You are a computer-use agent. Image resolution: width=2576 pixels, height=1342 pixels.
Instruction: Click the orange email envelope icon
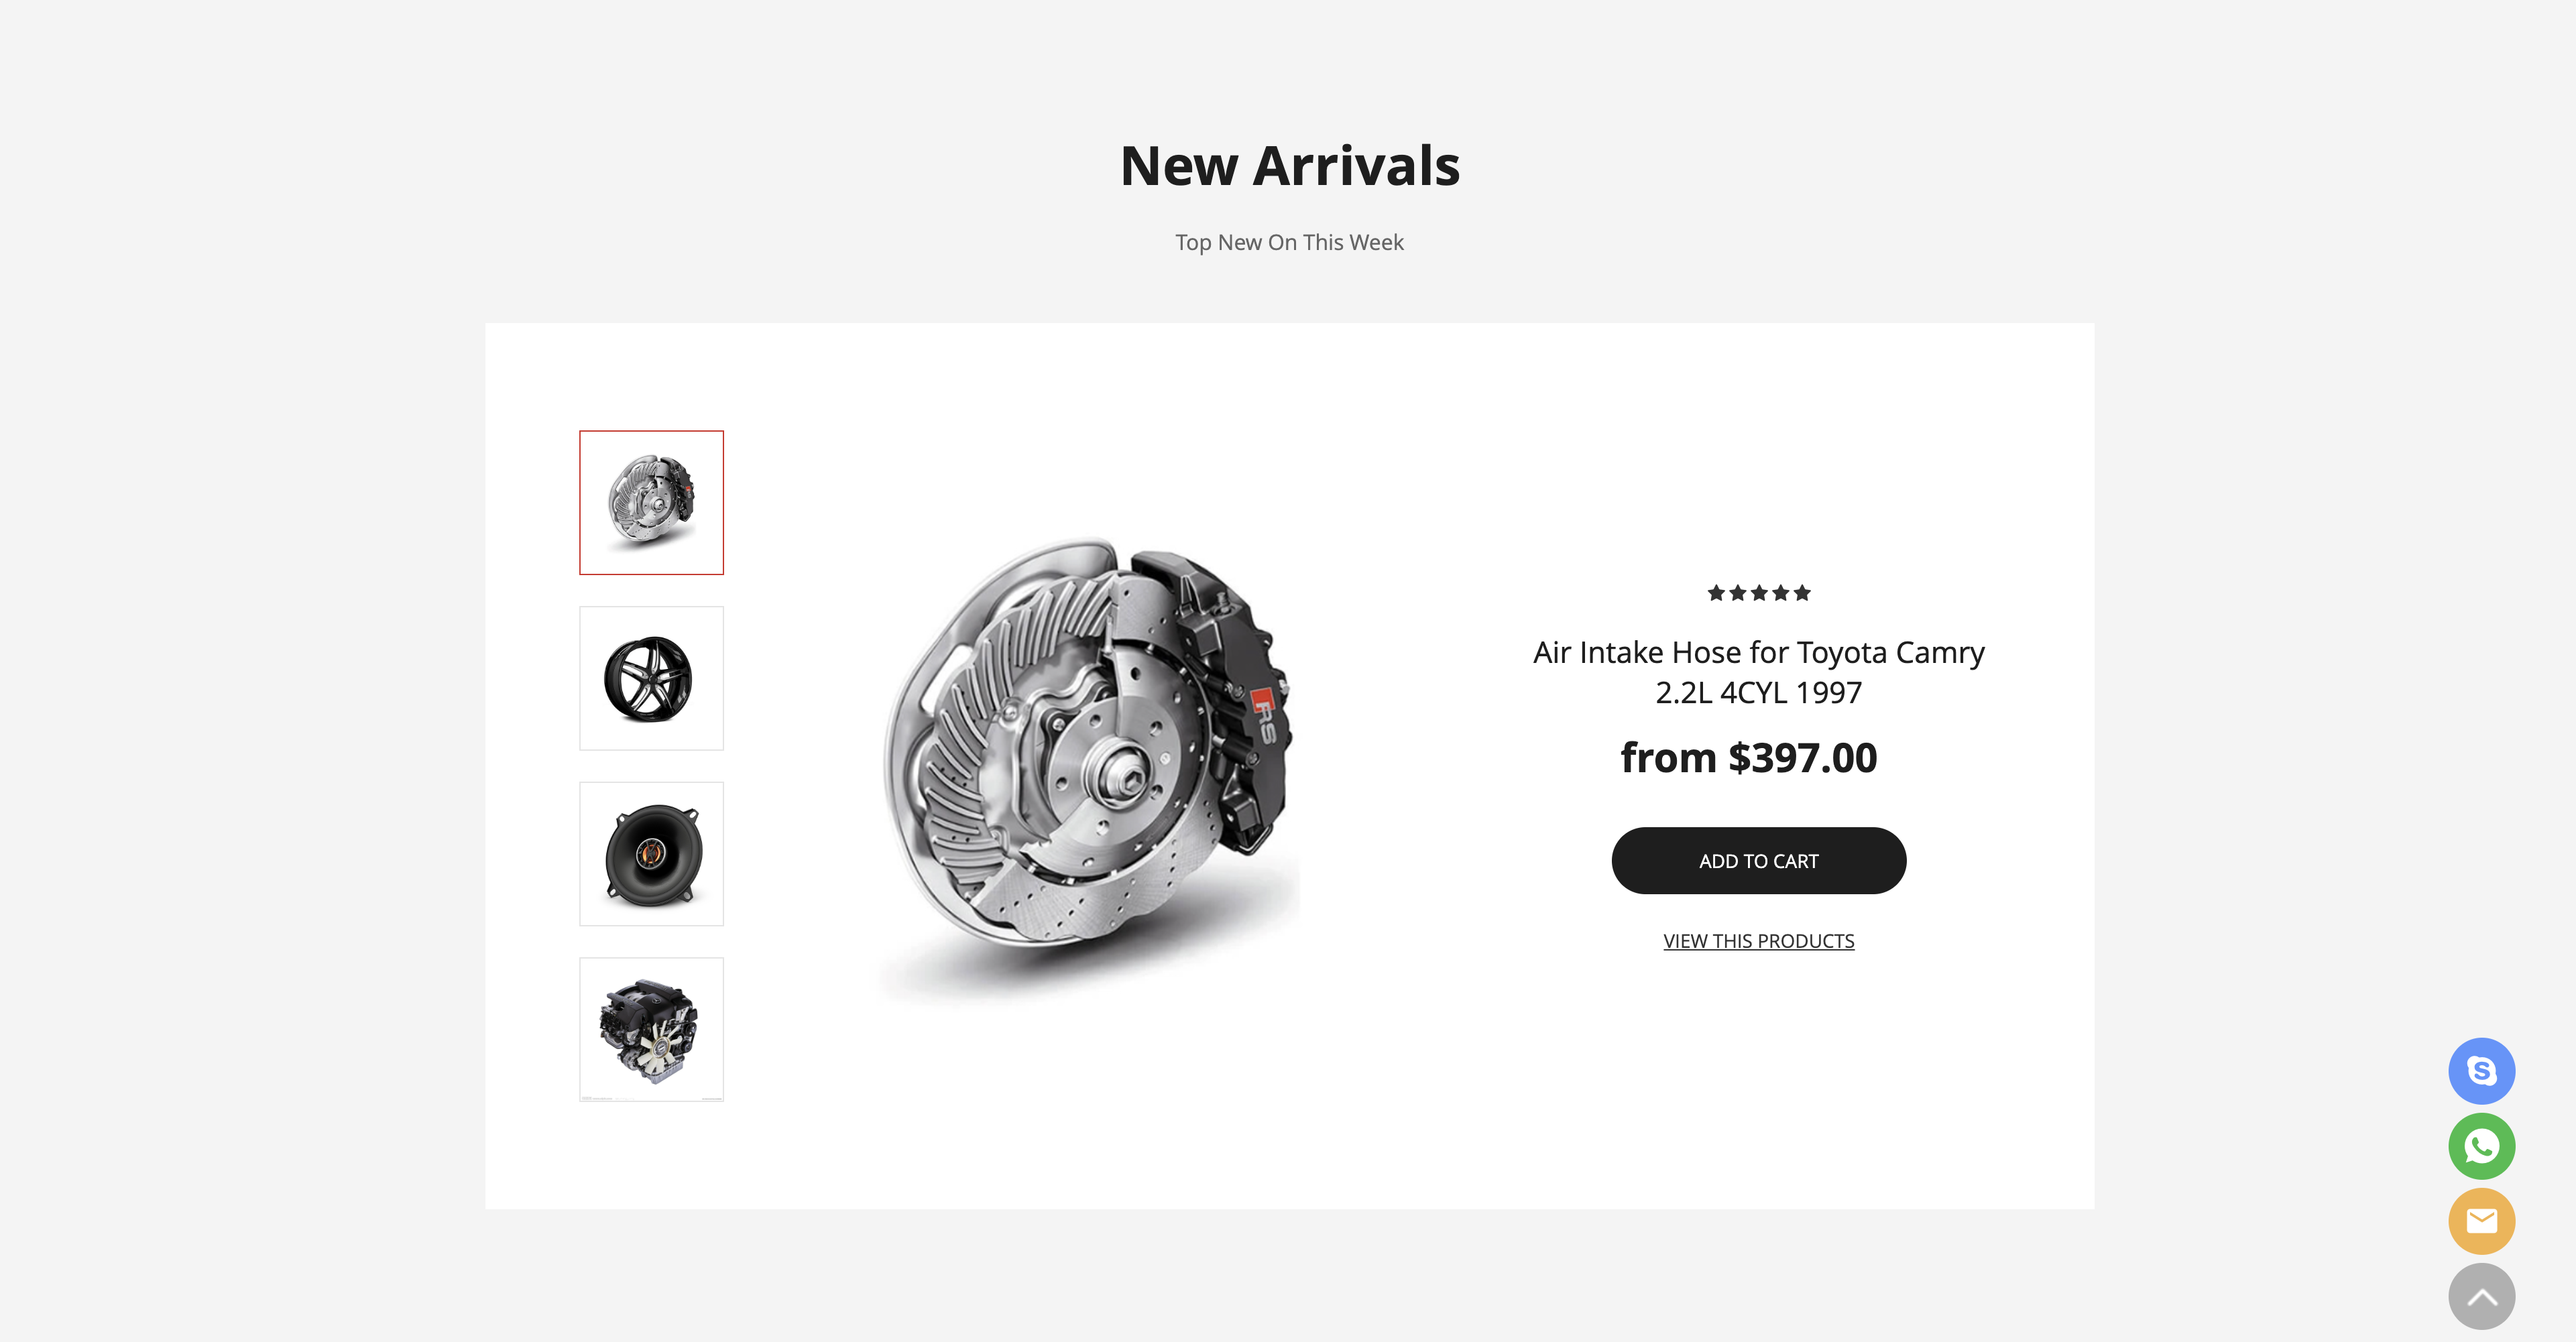2481,1221
